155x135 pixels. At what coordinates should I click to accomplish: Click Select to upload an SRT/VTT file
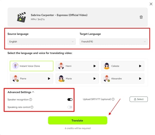[x=139, y=99]
